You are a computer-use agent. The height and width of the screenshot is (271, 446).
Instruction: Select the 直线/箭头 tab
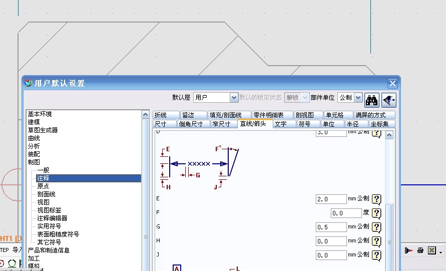255,124
